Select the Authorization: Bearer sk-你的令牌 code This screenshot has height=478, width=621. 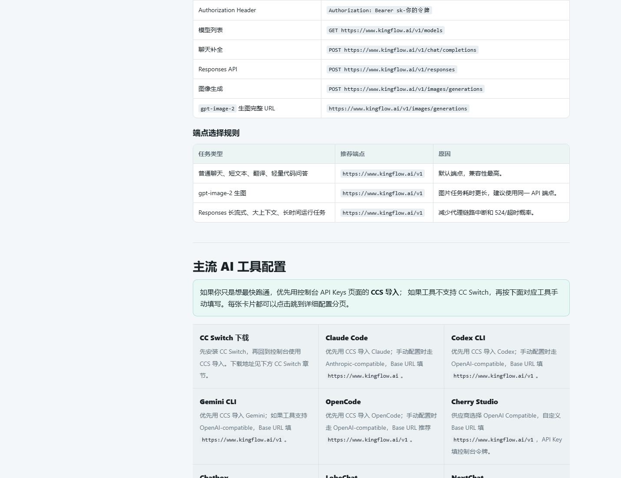379,10
